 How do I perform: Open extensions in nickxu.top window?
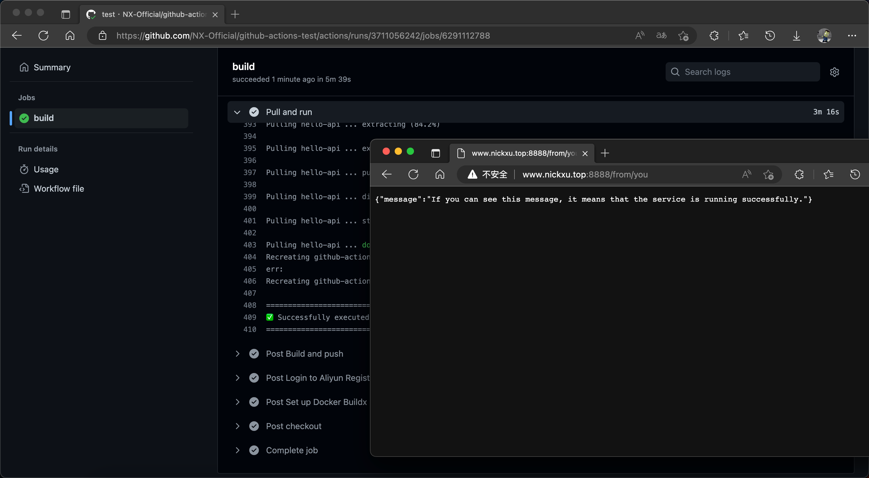[x=799, y=174]
